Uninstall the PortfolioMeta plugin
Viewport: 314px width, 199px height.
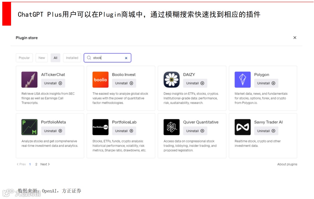point(53,131)
